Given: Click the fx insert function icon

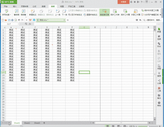Looking at the screenshot, I should pyautogui.click(x=30, y=24).
